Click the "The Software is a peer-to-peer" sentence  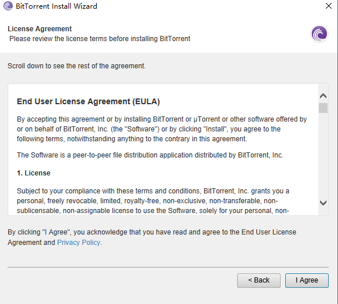tap(150, 155)
